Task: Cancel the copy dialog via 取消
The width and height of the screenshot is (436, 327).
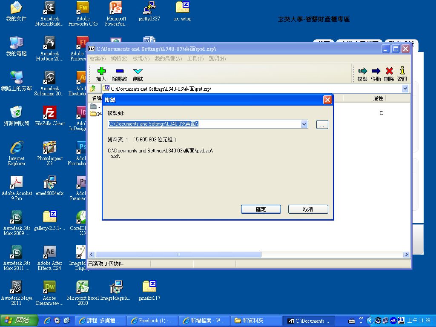Action: pyautogui.click(x=308, y=209)
